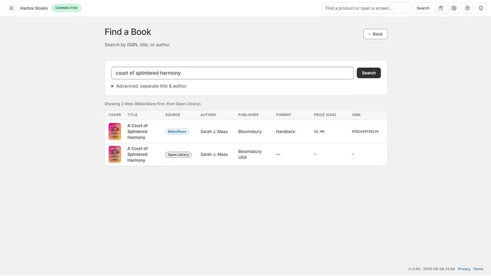Click the Showing 2 titles status text

coord(153,104)
